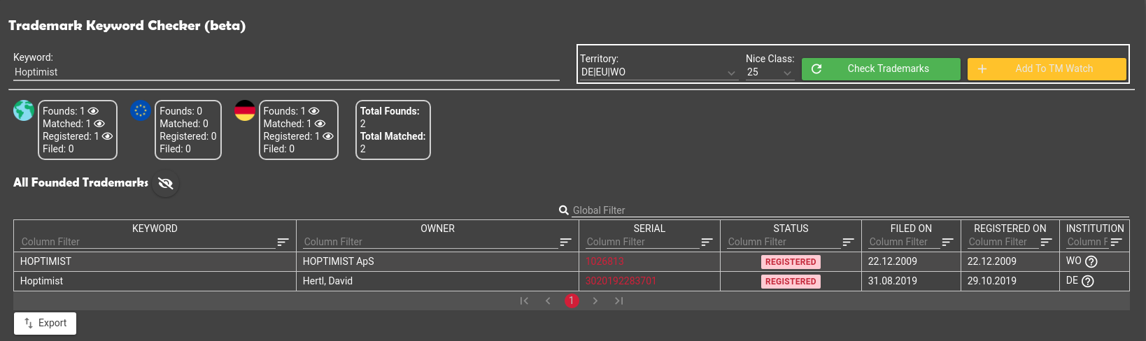Click the WO globe icon
The height and width of the screenshot is (341, 1146).
pyautogui.click(x=24, y=110)
